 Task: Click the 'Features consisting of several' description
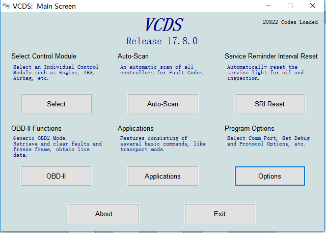tap(163, 143)
